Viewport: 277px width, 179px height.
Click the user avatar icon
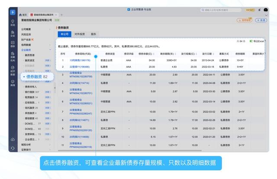coord(266,10)
